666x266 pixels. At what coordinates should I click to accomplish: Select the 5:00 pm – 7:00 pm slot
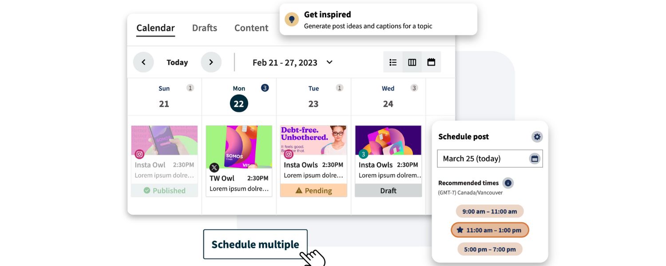click(490, 249)
